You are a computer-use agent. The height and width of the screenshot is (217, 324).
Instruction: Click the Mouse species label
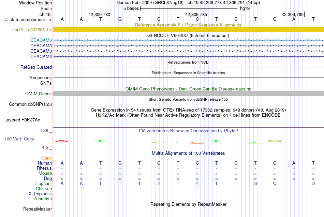pos(45,173)
